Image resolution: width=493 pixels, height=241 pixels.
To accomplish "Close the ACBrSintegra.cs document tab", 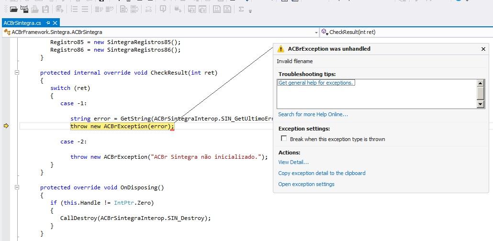I will (x=55, y=23).
